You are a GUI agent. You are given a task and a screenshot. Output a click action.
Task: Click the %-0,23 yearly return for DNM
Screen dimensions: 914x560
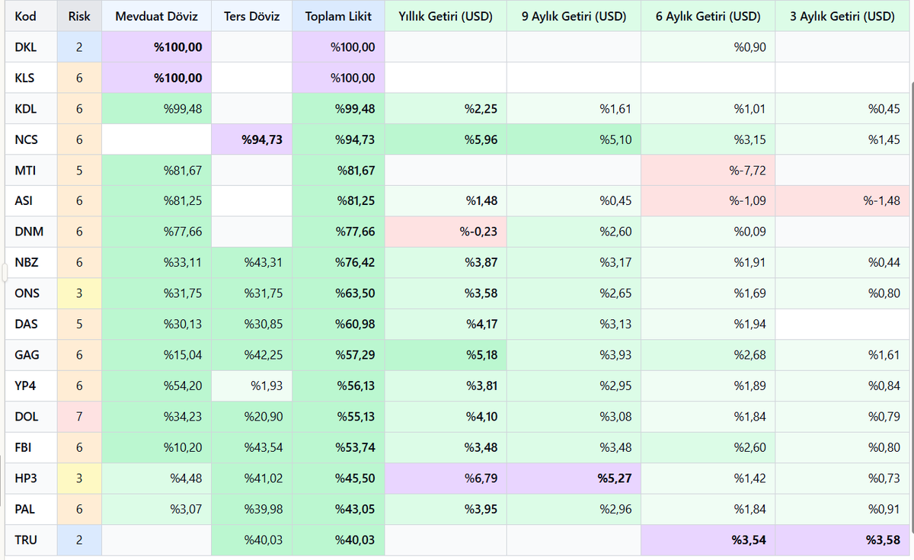[446, 232]
